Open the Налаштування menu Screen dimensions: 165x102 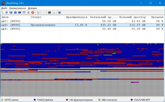pos(18,8)
